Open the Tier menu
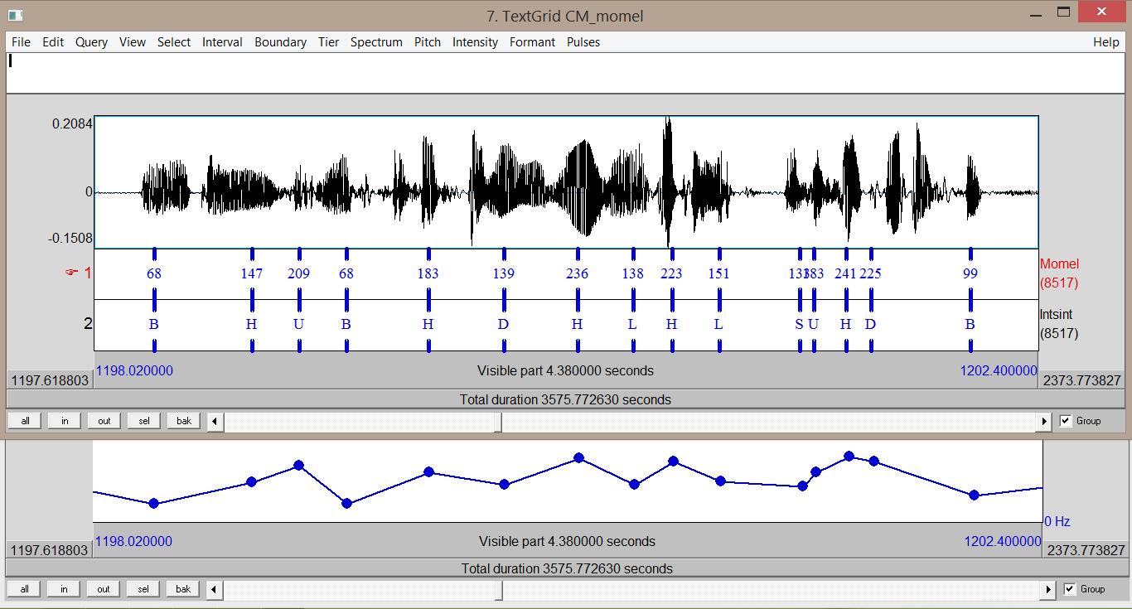This screenshot has width=1132, height=609. 328,42
